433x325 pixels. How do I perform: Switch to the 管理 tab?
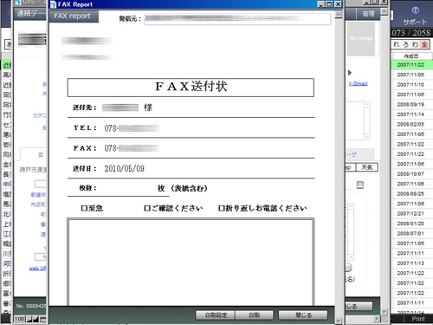[368, 14]
